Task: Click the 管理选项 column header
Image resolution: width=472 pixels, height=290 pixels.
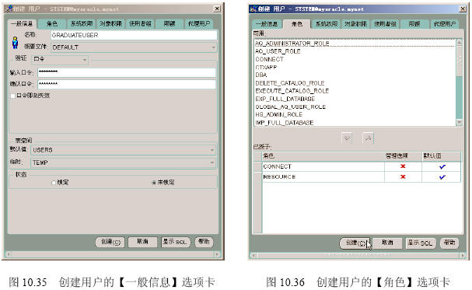Action: pos(403,155)
